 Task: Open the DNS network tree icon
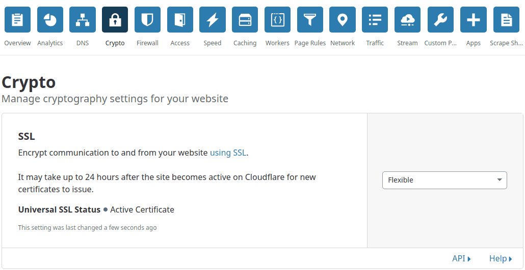[83, 20]
